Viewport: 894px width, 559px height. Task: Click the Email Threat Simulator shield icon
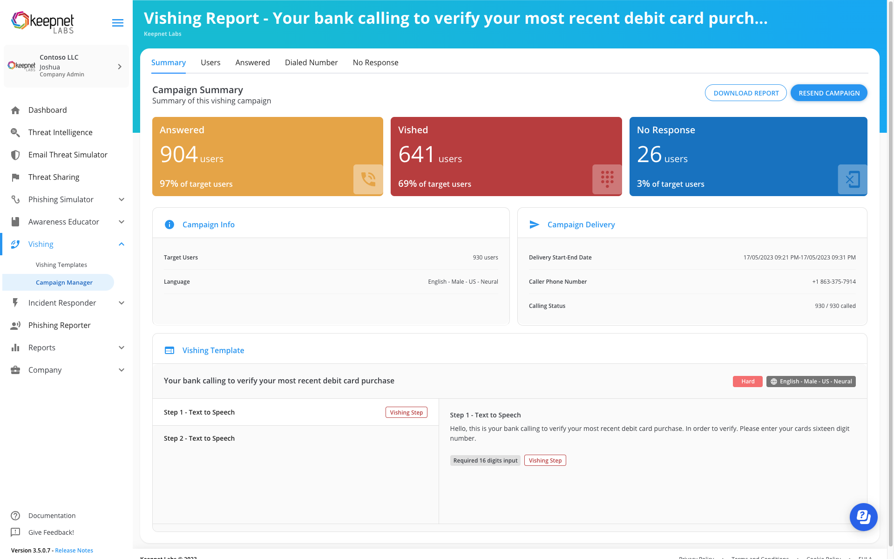coord(15,155)
